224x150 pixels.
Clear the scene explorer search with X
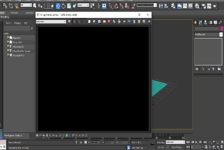coord(32,28)
